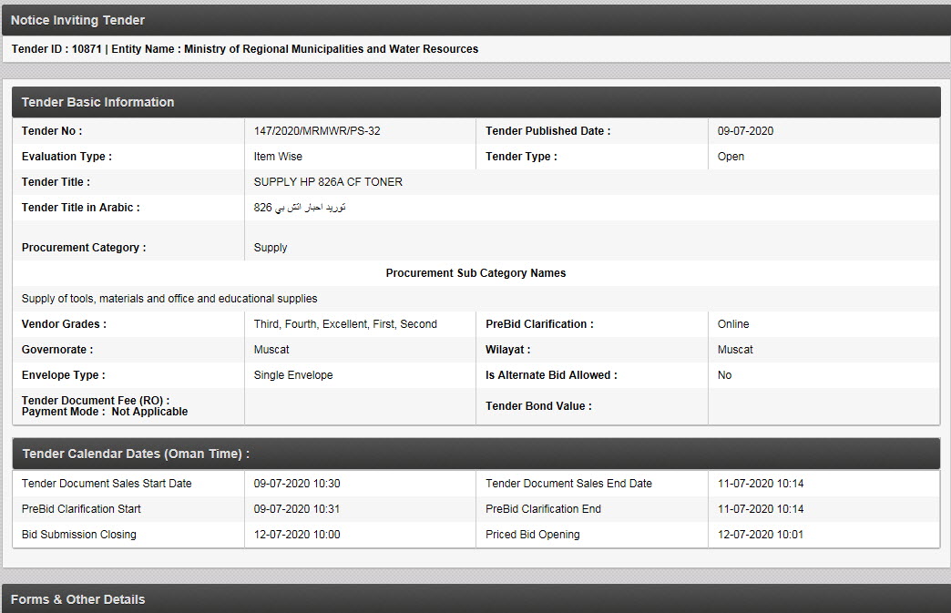Click the Forms & Other Details header
Image resolution: width=951 pixels, height=613 pixels.
click(77, 599)
